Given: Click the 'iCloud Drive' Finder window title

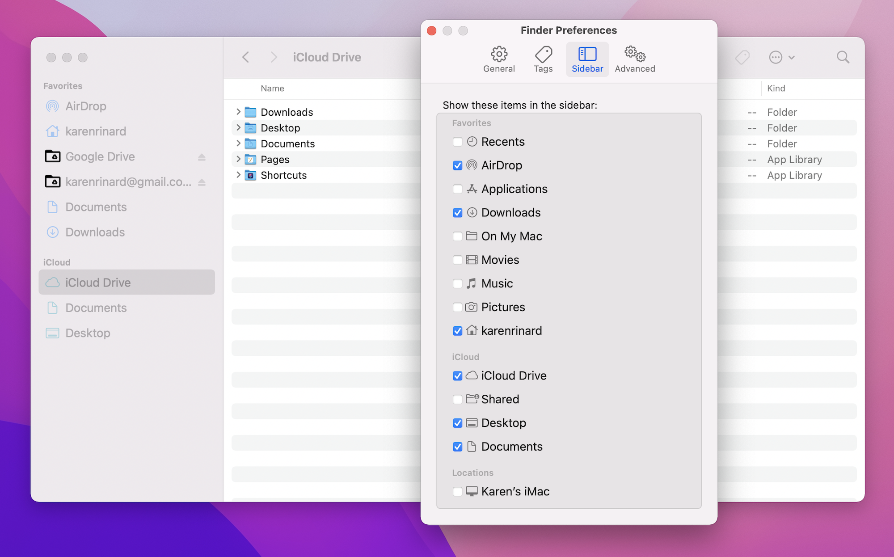Looking at the screenshot, I should click(x=327, y=57).
